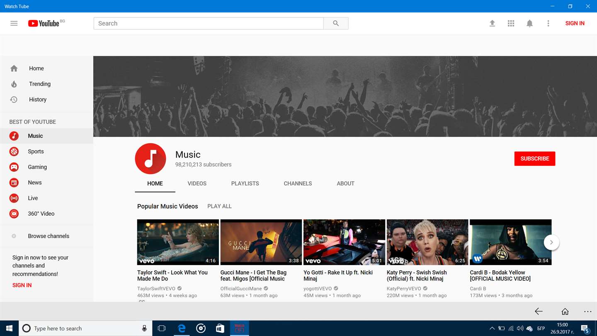The width and height of the screenshot is (597, 336).
Task: Click the History clock icon
Action: [x=14, y=100]
